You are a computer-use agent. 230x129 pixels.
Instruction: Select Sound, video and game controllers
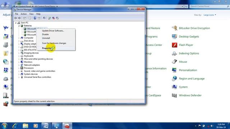tap(40, 71)
